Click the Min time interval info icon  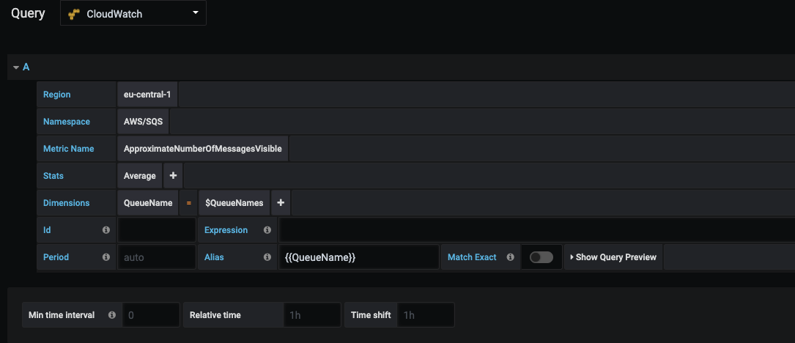click(x=111, y=314)
